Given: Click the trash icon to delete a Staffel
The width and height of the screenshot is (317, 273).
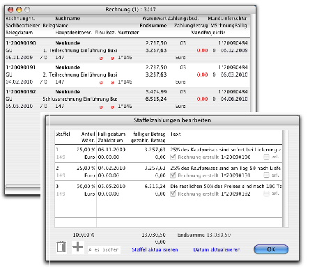Looking at the screenshot, I should (61, 247).
